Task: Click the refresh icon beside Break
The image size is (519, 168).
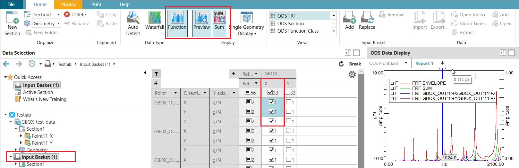Action: pos(341,64)
